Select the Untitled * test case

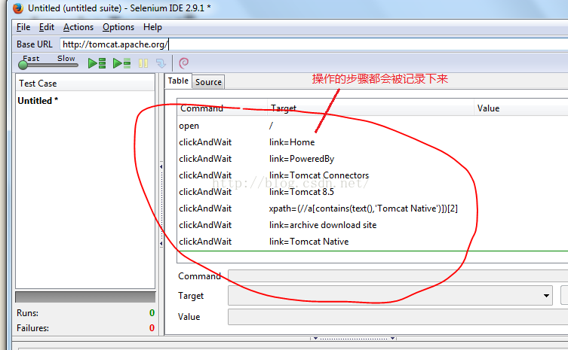point(38,101)
